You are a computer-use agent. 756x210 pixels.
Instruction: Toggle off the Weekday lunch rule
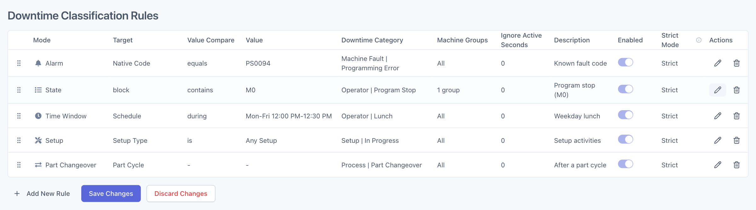pyautogui.click(x=625, y=115)
